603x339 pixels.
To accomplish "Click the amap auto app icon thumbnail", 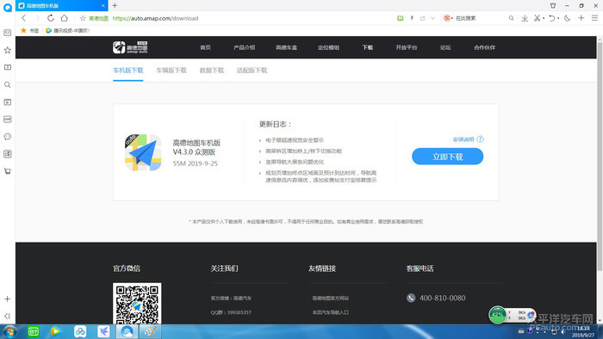I will (143, 152).
